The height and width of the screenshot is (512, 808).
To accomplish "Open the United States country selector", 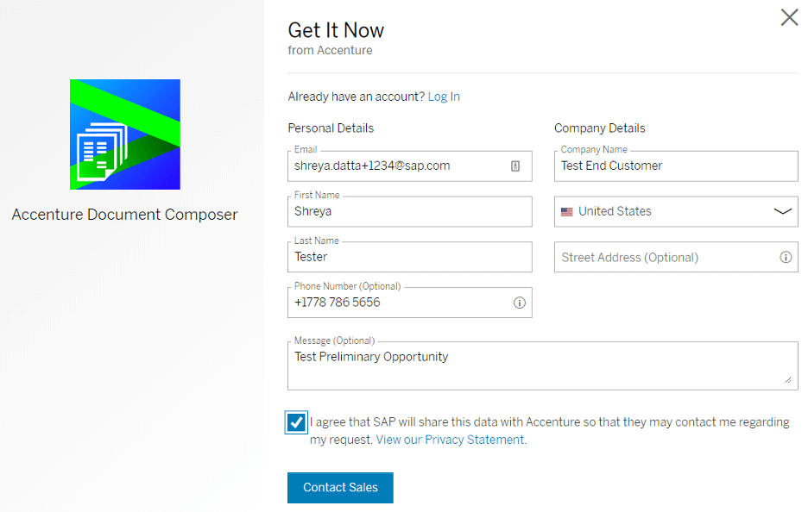I will (676, 211).
